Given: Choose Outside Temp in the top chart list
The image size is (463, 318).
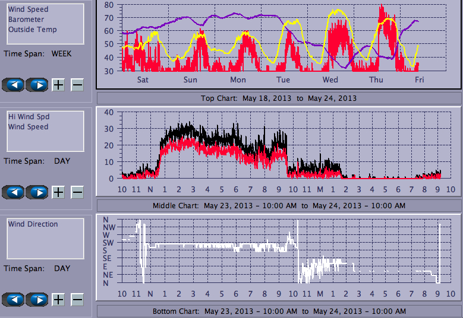Looking at the screenshot, I should 33,30.
